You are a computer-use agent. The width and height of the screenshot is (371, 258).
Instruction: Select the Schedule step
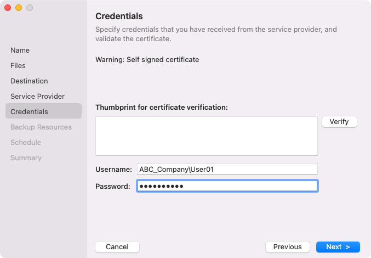click(26, 143)
